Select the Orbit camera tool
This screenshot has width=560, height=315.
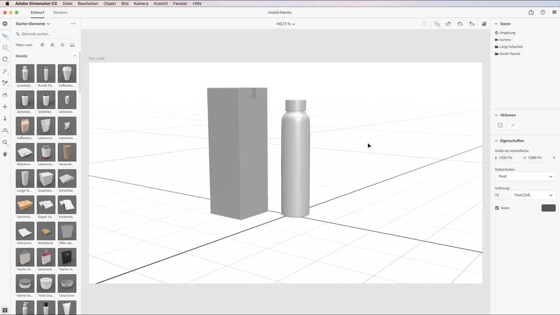pyautogui.click(x=5, y=95)
